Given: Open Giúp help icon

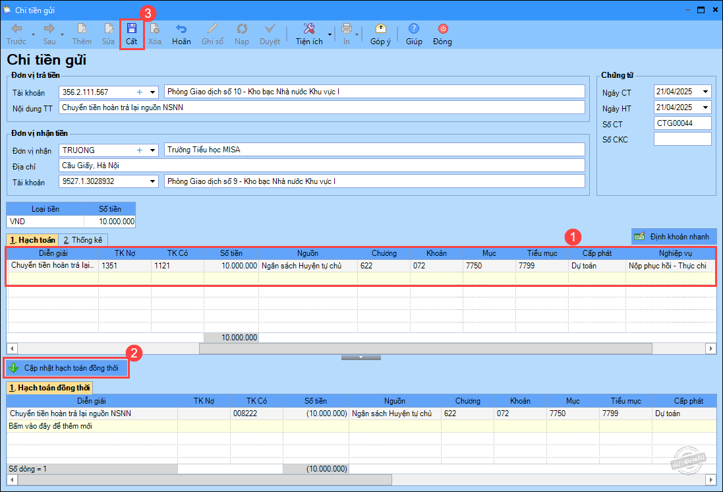Looking at the screenshot, I should coord(414,29).
